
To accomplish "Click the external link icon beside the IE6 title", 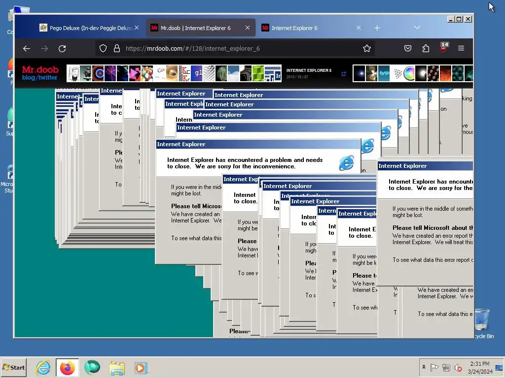I will (x=344, y=74).
